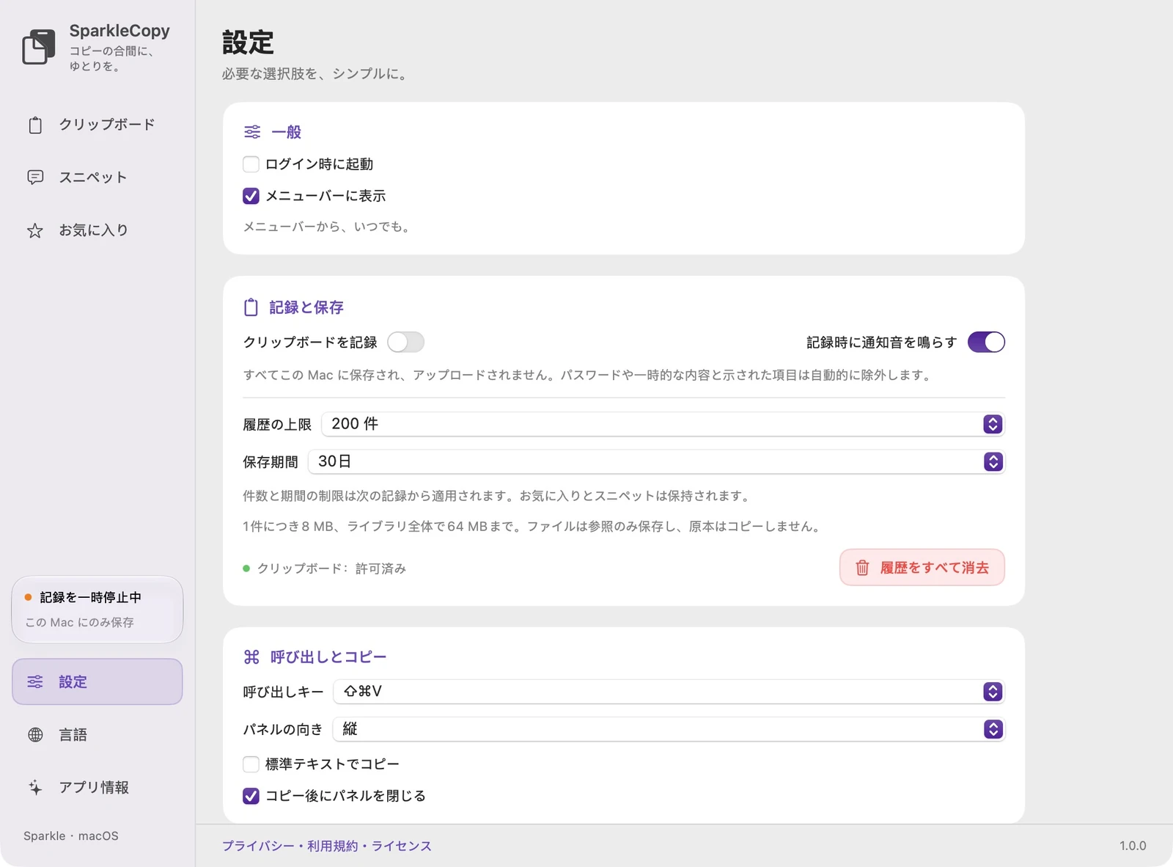1173x867 pixels.
Task: Click the version number 1.0.0
Action: click(1133, 846)
